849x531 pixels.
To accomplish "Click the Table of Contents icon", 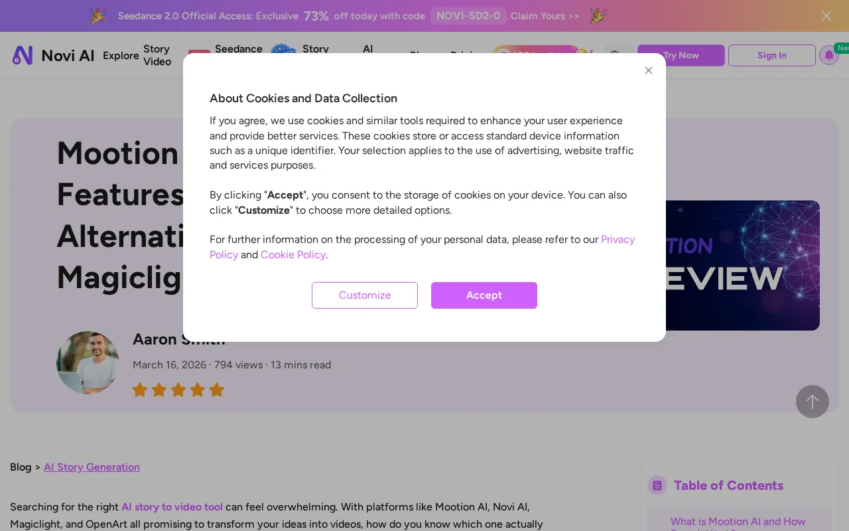I will (x=657, y=485).
